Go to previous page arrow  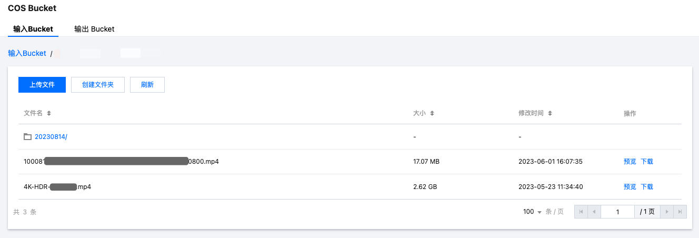coord(594,212)
